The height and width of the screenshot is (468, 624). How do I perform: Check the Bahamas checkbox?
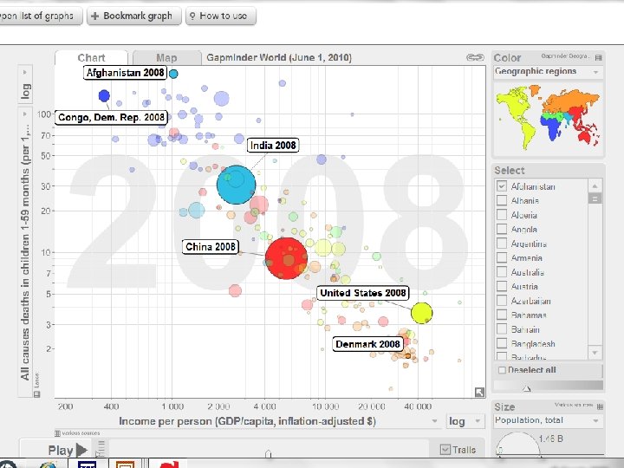502,315
